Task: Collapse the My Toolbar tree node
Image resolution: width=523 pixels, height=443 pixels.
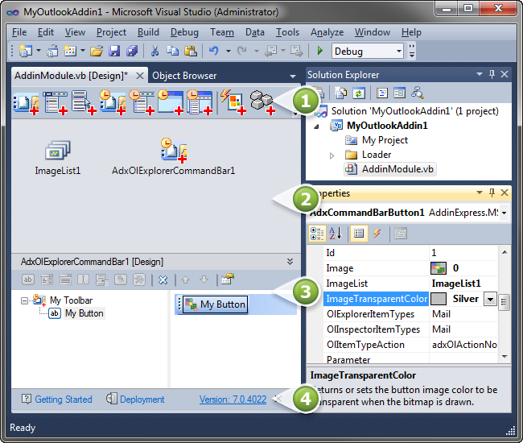Action: pos(24,300)
